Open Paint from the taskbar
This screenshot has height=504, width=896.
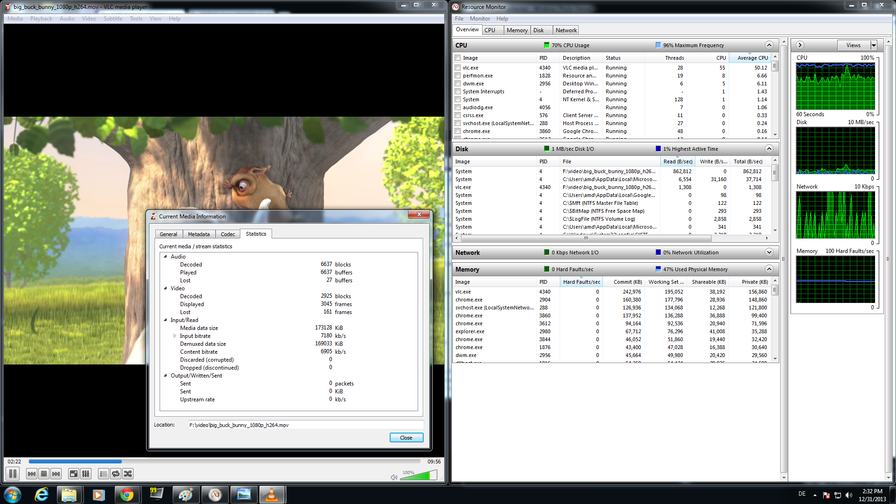(185, 495)
